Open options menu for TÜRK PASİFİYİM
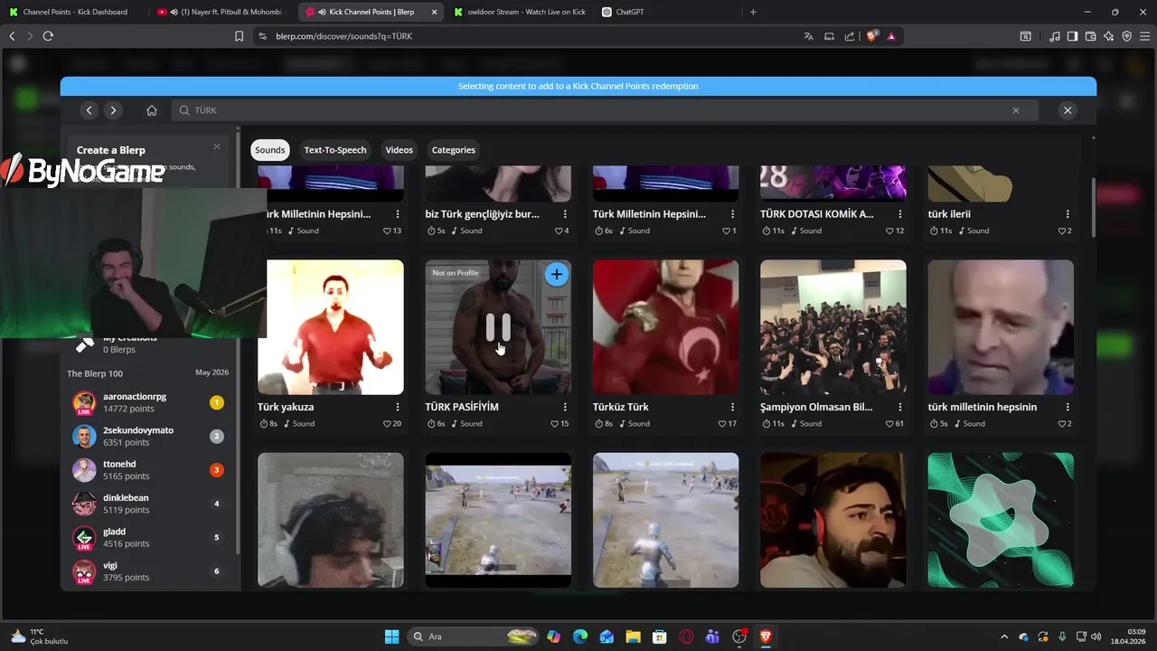This screenshot has height=651, width=1157. [565, 407]
